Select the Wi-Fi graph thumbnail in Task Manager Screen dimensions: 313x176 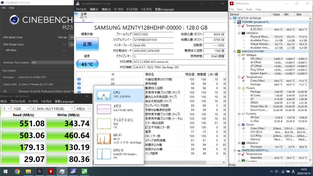coord(104,139)
